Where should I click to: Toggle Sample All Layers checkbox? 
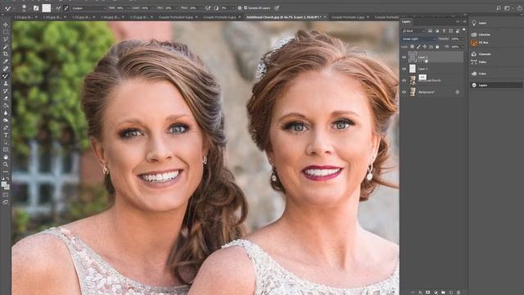tap(246, 7)
